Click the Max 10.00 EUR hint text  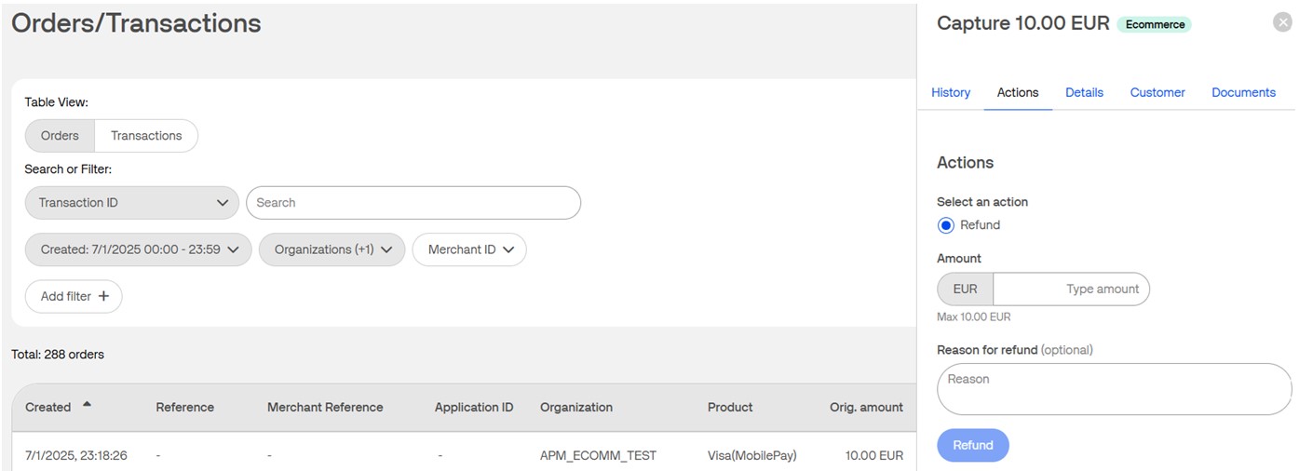coord(973,317)
